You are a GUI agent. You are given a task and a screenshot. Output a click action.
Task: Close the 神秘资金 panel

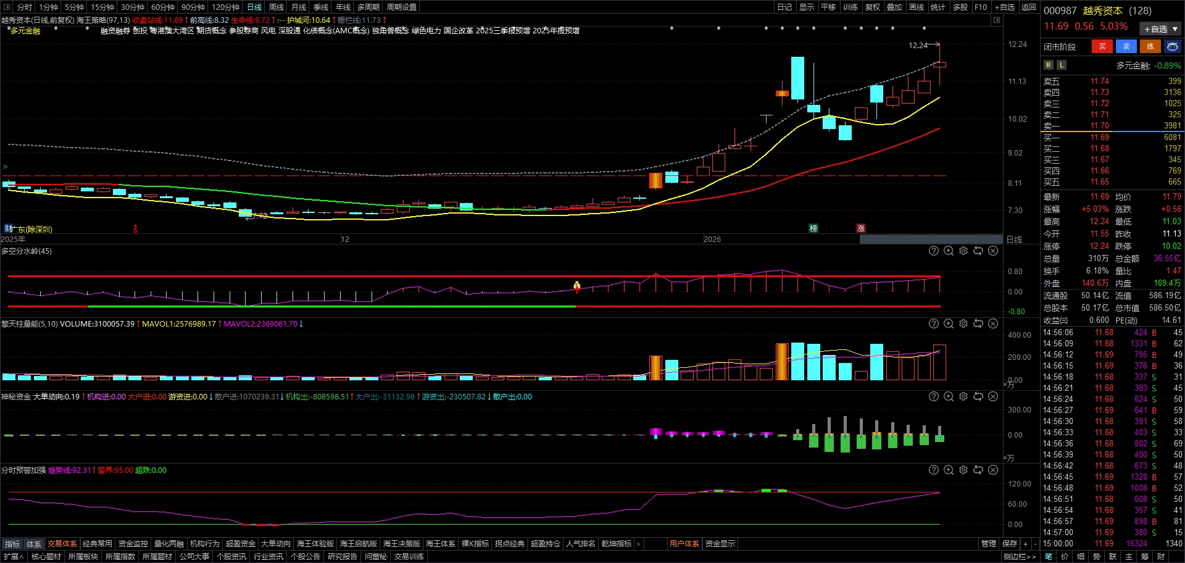click(993, 396)
